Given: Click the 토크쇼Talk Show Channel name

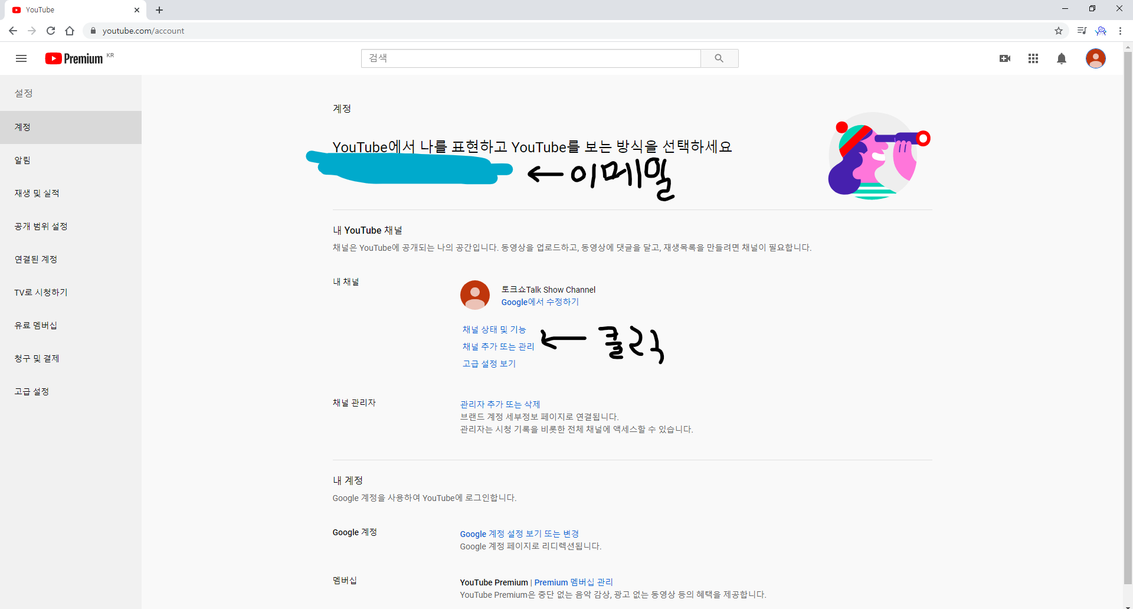Looking at the screenshot, I should coord(548,290).
